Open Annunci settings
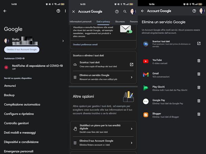The image size is (206, 154). [10, 86]
